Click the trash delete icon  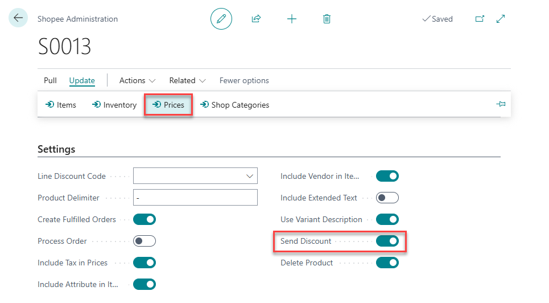(327, 19)
